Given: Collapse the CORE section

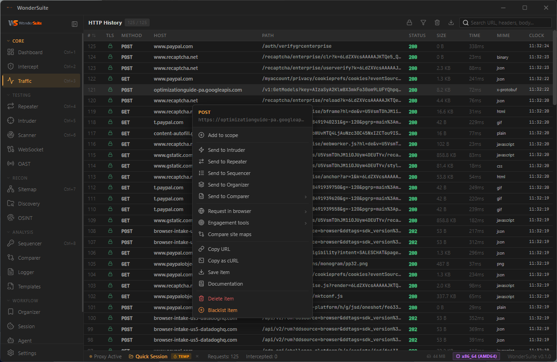Looking at the screenshot, I should tap(15, 41).
